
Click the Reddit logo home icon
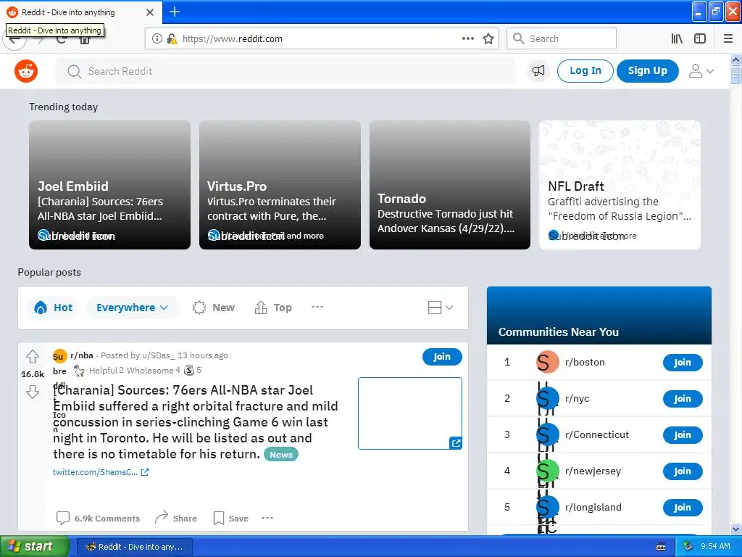click(26, 71)
